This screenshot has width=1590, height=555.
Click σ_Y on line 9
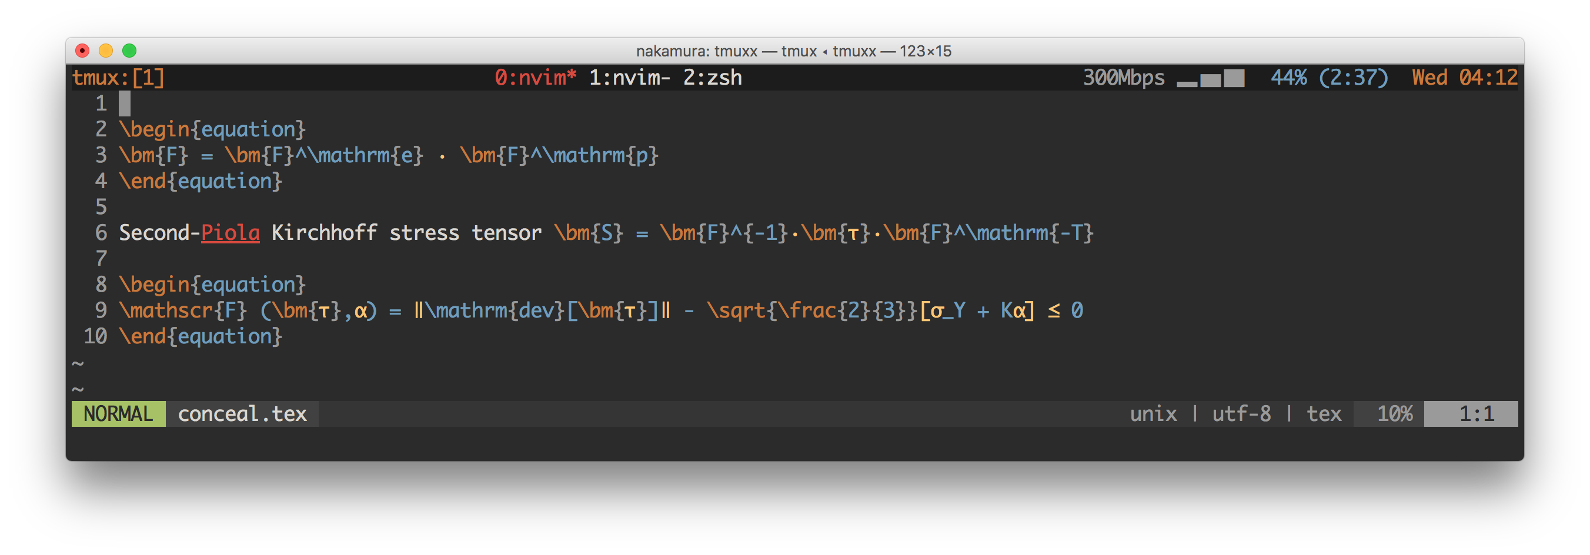[x=947, y=310]
